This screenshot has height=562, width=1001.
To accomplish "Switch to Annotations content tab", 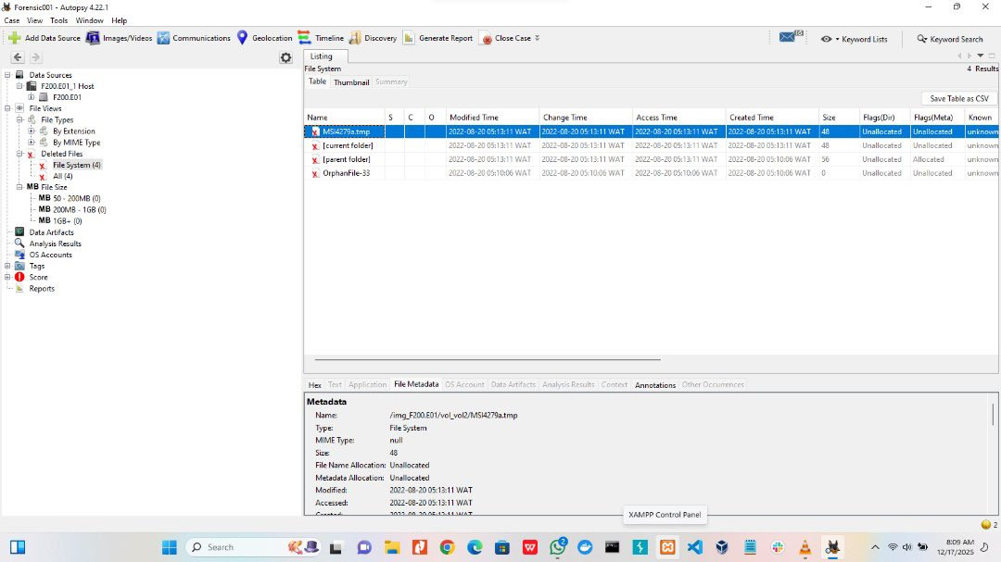I will click(655, 384).
